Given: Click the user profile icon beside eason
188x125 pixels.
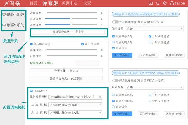Looking at the screenshot, I should (171, 3).
